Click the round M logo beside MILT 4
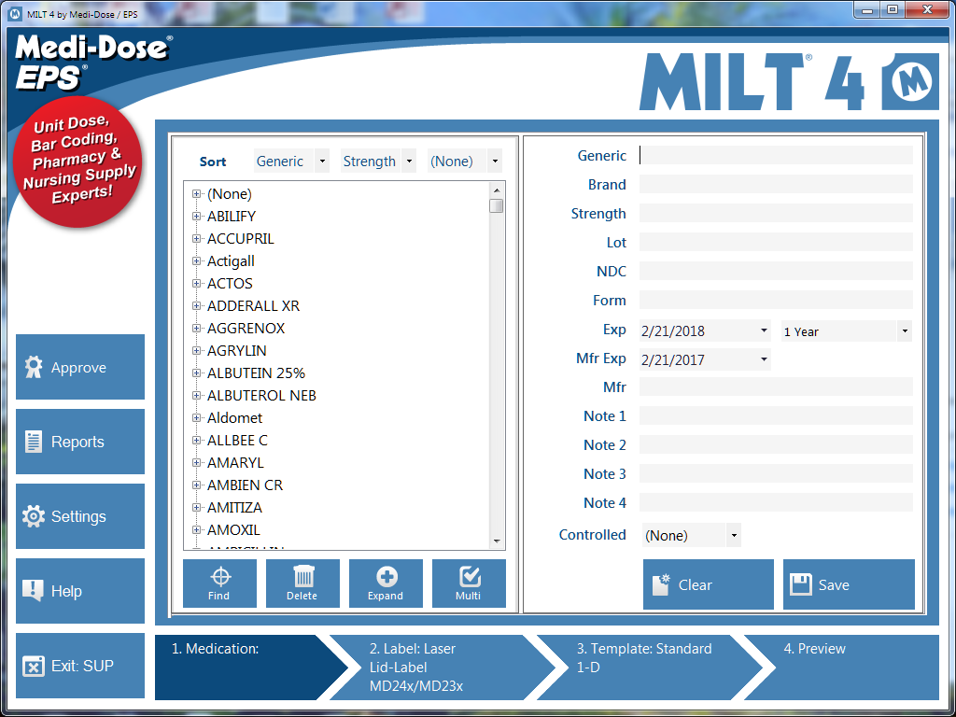The width and height of the screenshot is (956, 717). click(911, 81)
